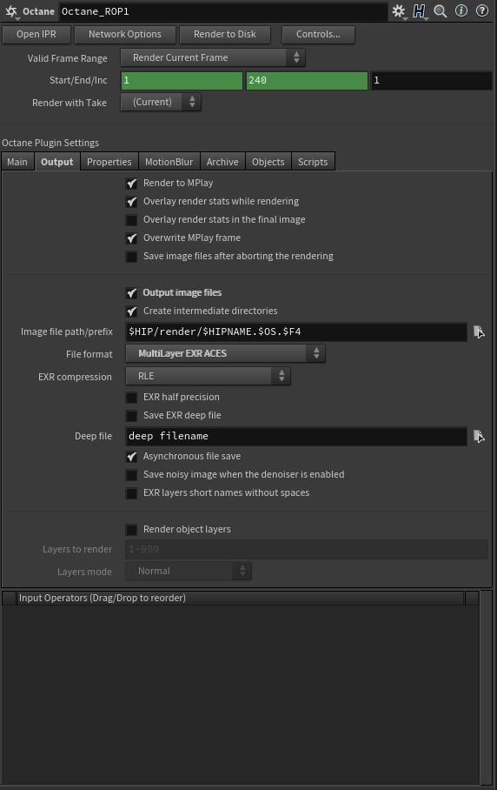Click the magnifying glass search icon
This screenshot has height=790, width=497.
(x=441, y=11)
